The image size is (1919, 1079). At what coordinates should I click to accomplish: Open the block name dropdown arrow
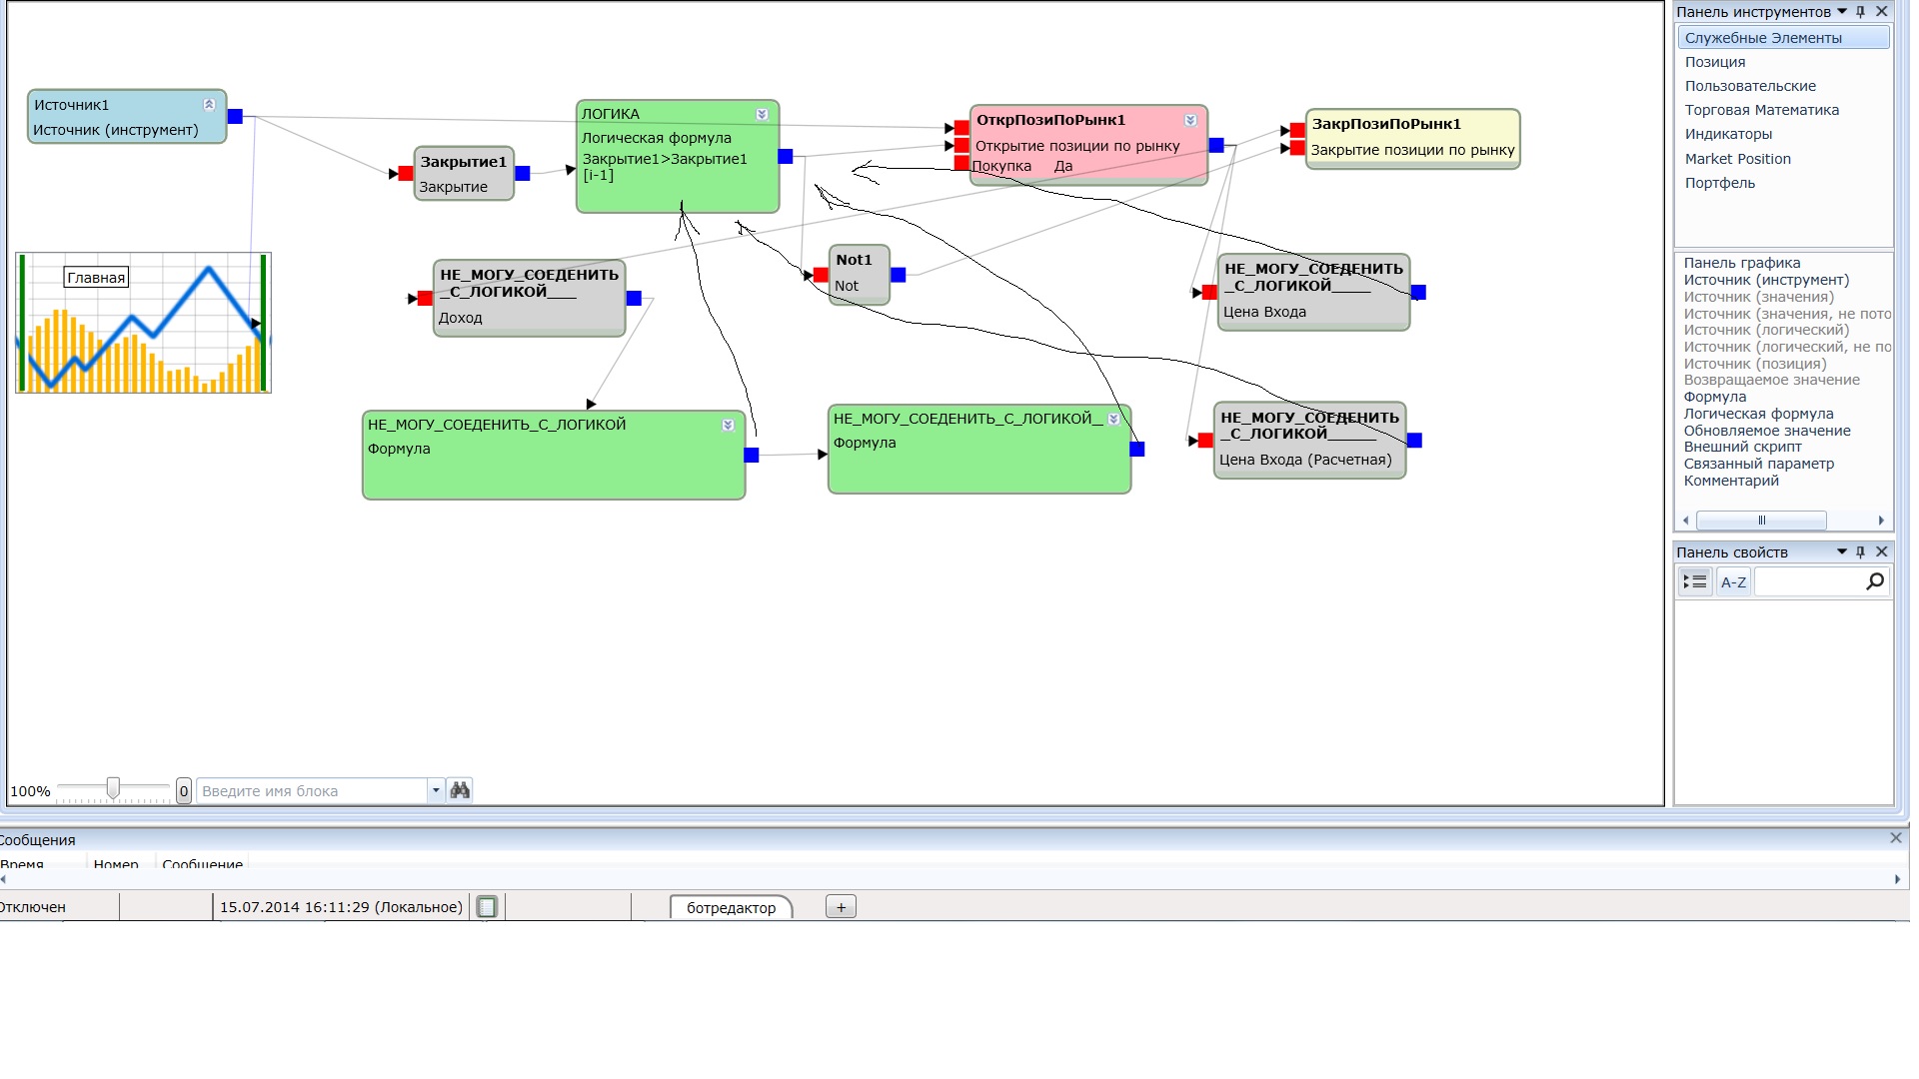point(436,790)
